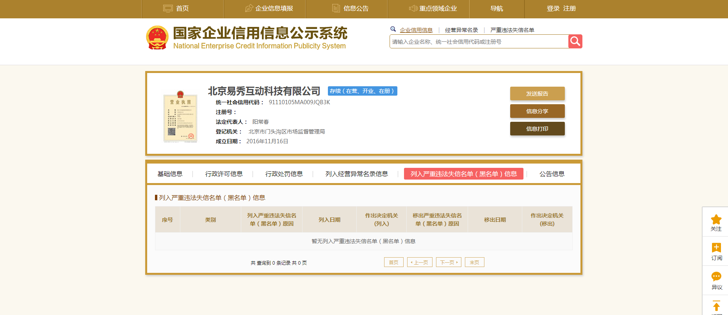
Task: Switch to the 行政许可信息 tab
Action: (x=224, y=174)
